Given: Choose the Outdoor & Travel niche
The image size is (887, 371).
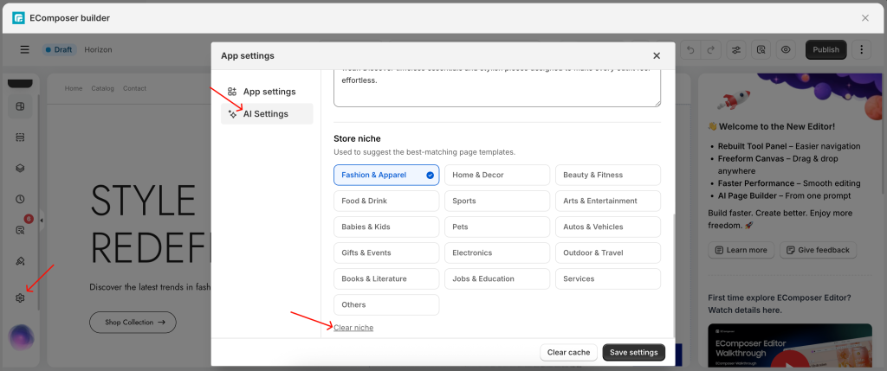Looking at the screenshot, I should (608, 253).
